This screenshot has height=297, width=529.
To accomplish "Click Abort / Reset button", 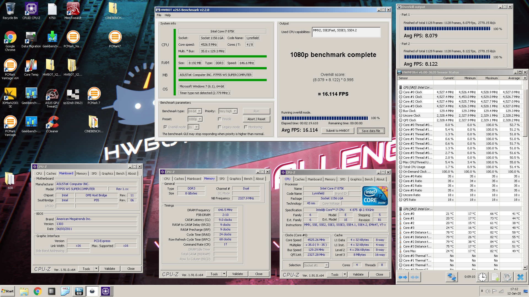I will [256, 119].
